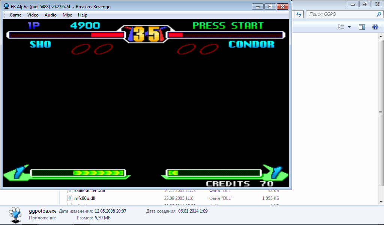Open the Misc menu
This screenshot has width=384, height=225.
pos(67,15)
